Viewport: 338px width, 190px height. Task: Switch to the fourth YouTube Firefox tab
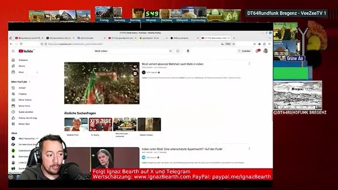click(x=122, y=38)
